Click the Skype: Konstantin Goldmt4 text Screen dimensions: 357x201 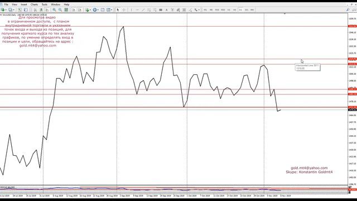click(309, 172)
